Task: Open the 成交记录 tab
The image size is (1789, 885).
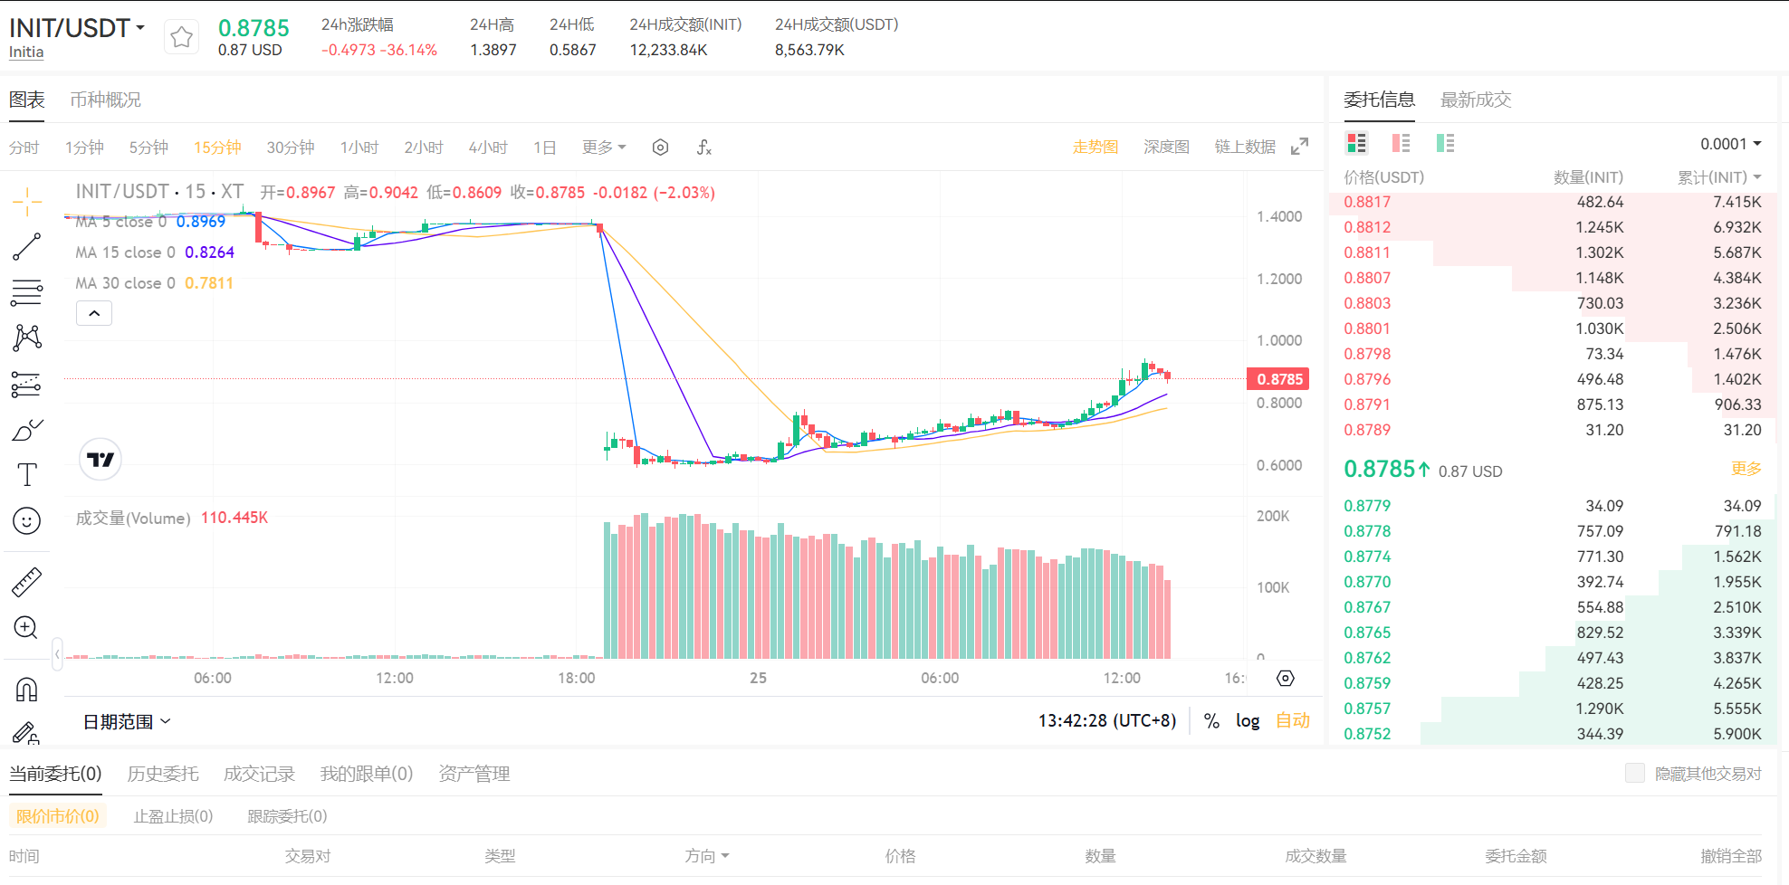Action: tap(260, 774)
